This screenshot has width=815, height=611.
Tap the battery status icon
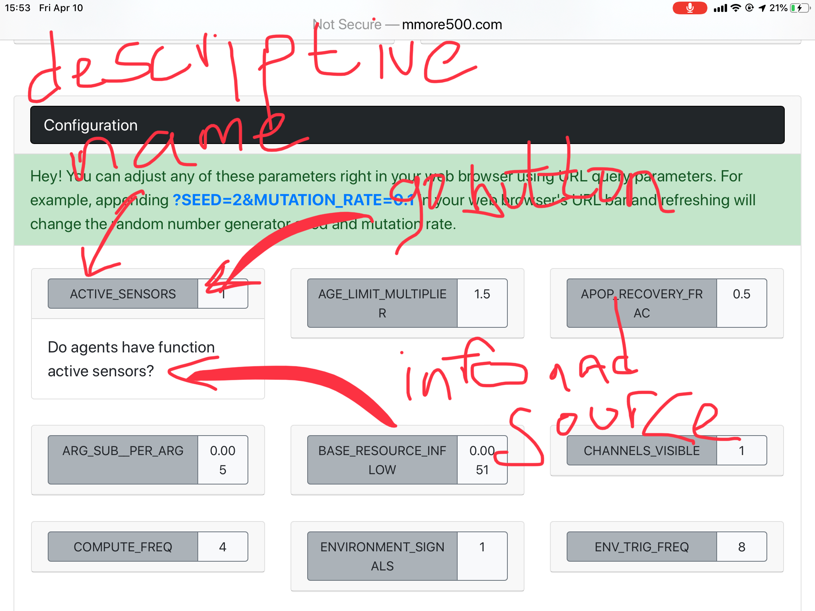[800, 8]
